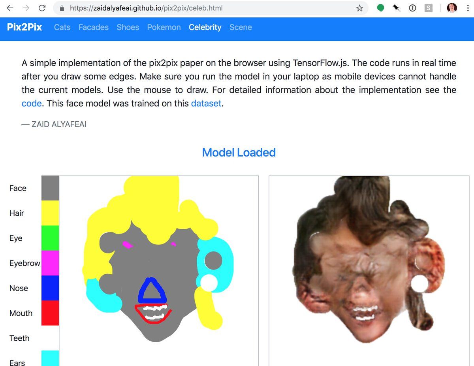Bookmark this page with the star icon
This screenshot has width=474, height=366.
(359, 8)
